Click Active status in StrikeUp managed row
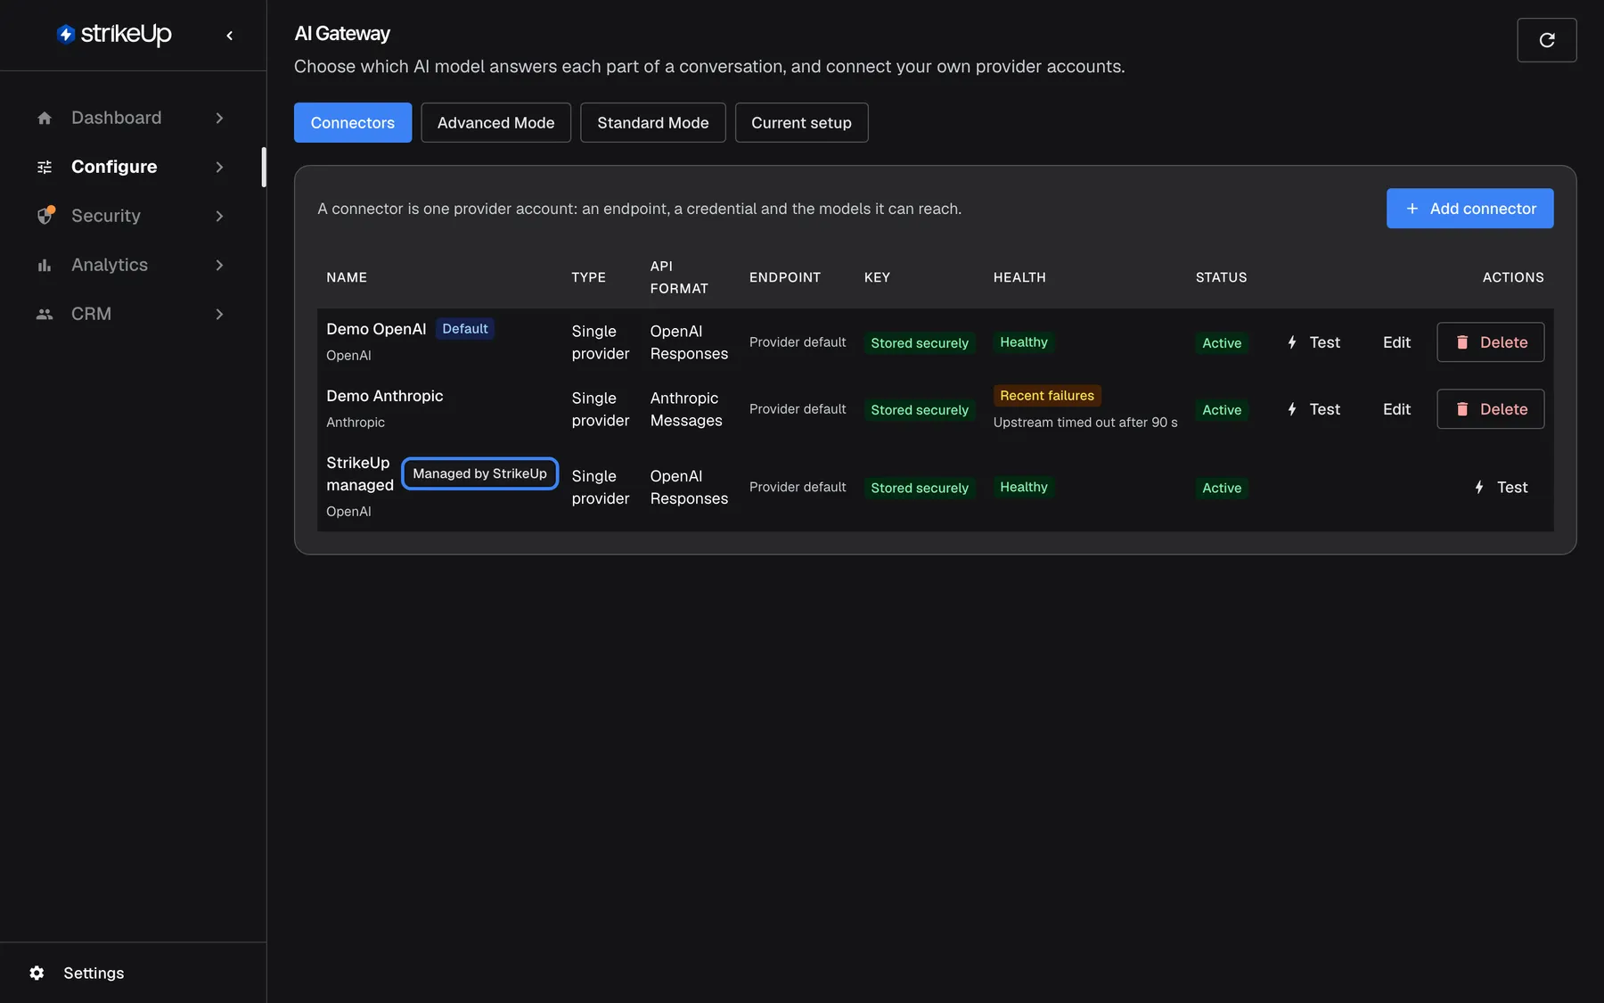The width and height of the screenshot is (1604, 1003). pyautogui.click(x=1222, y=488)
